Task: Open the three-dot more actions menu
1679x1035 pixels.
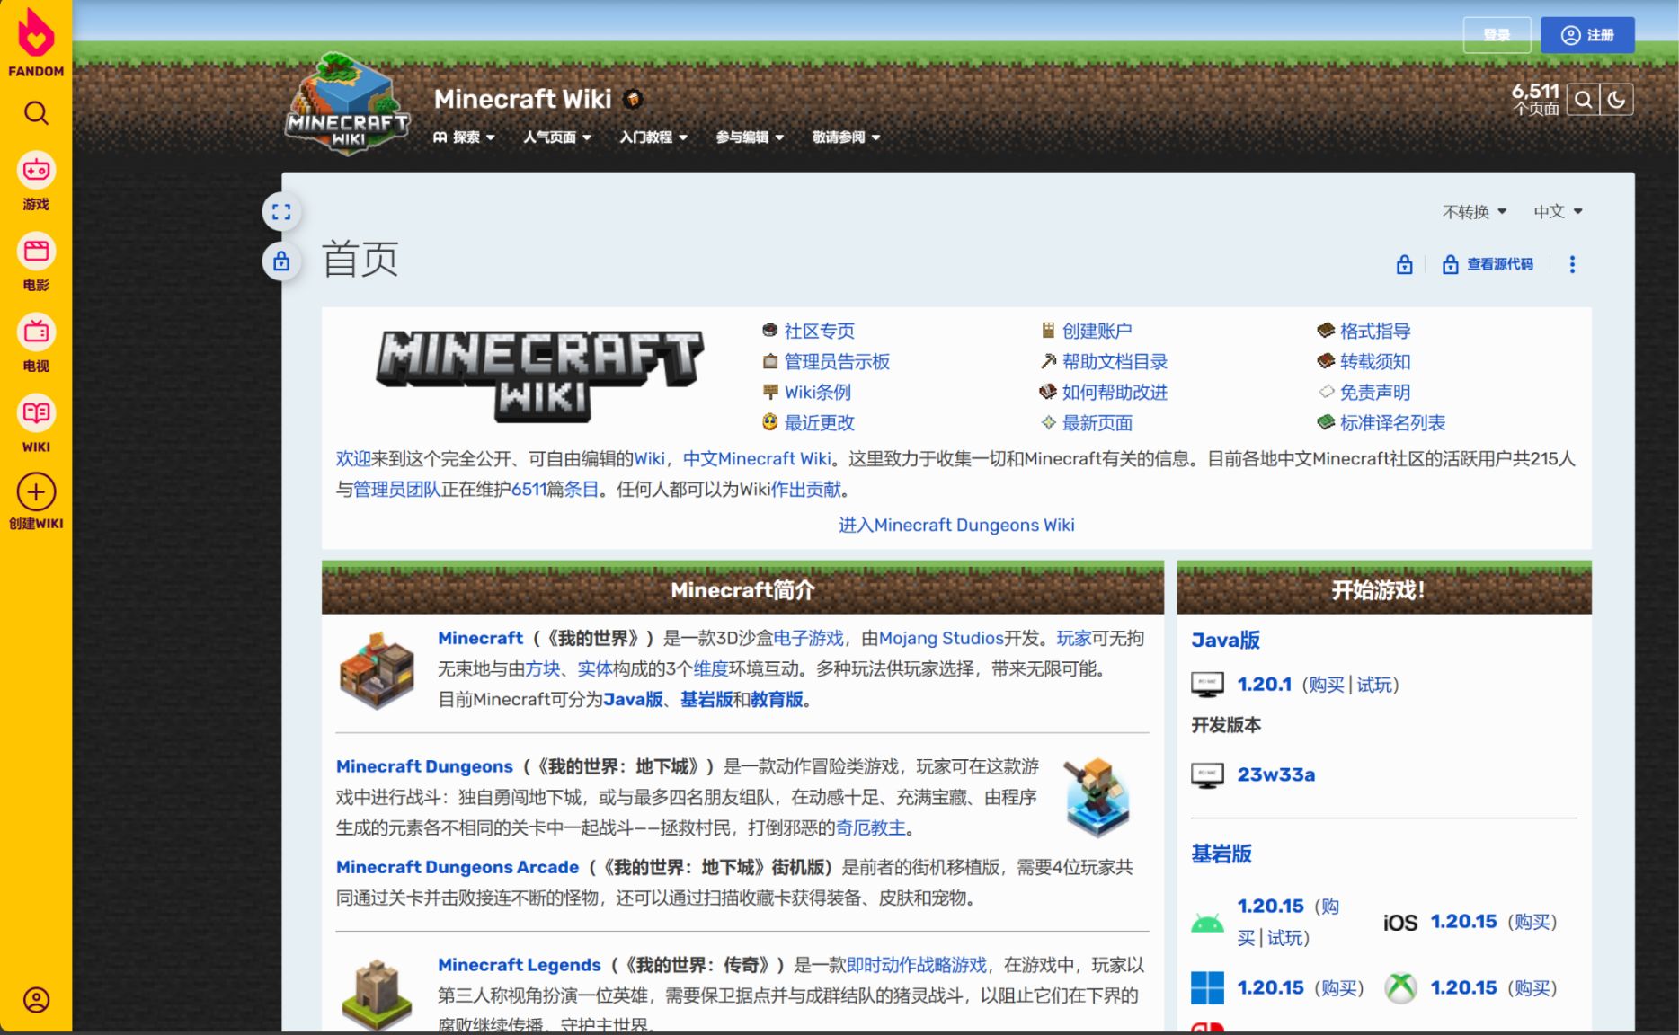Action: (1572, 264)
